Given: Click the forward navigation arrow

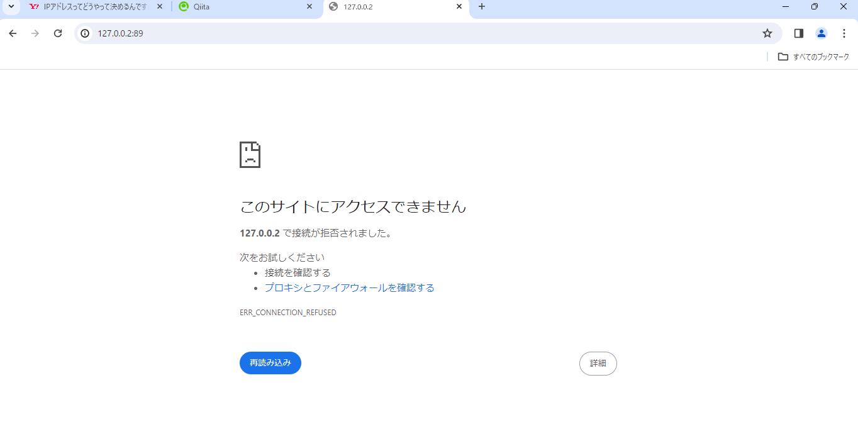Looking at the screenshot, I should (35, 33).
